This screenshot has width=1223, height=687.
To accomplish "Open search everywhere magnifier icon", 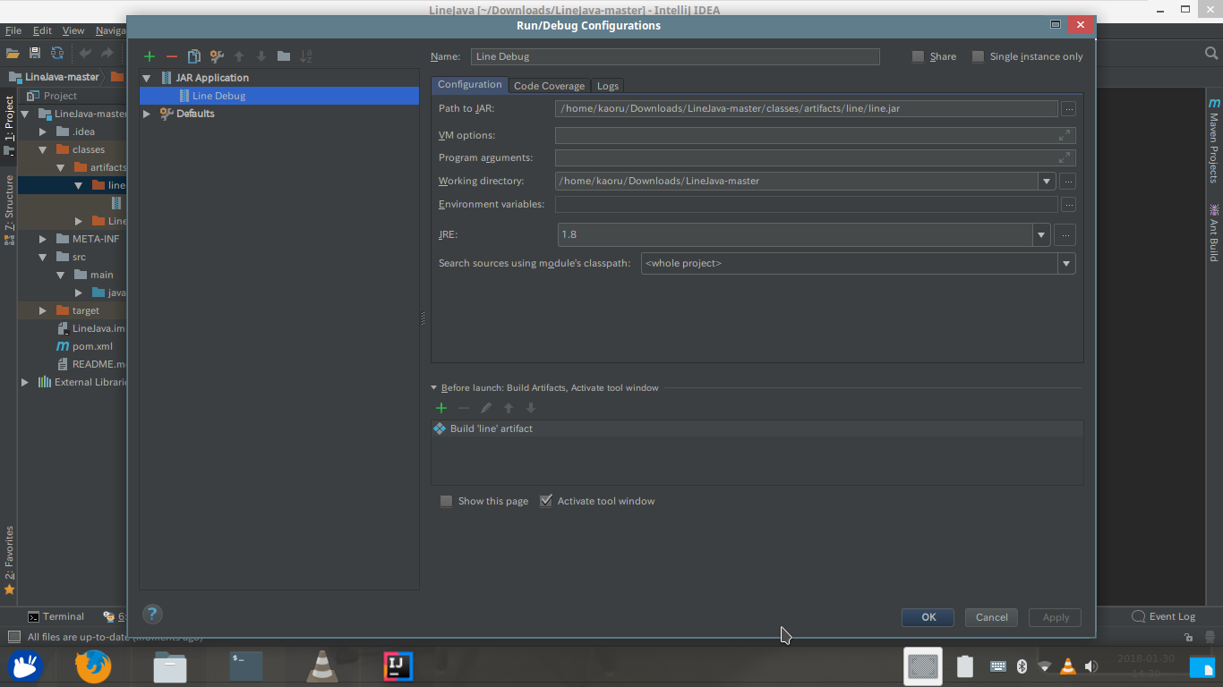I will point(1211,54).
